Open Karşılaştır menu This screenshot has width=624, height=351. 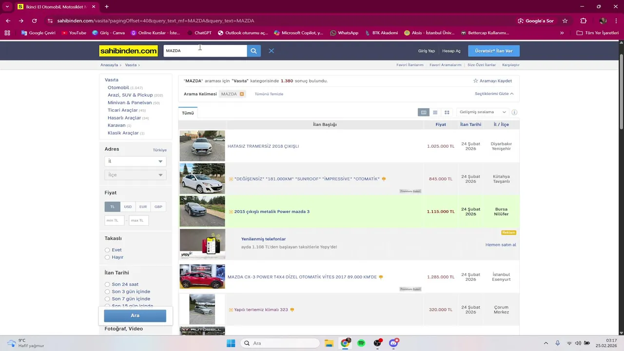click(x=510, y=65)
